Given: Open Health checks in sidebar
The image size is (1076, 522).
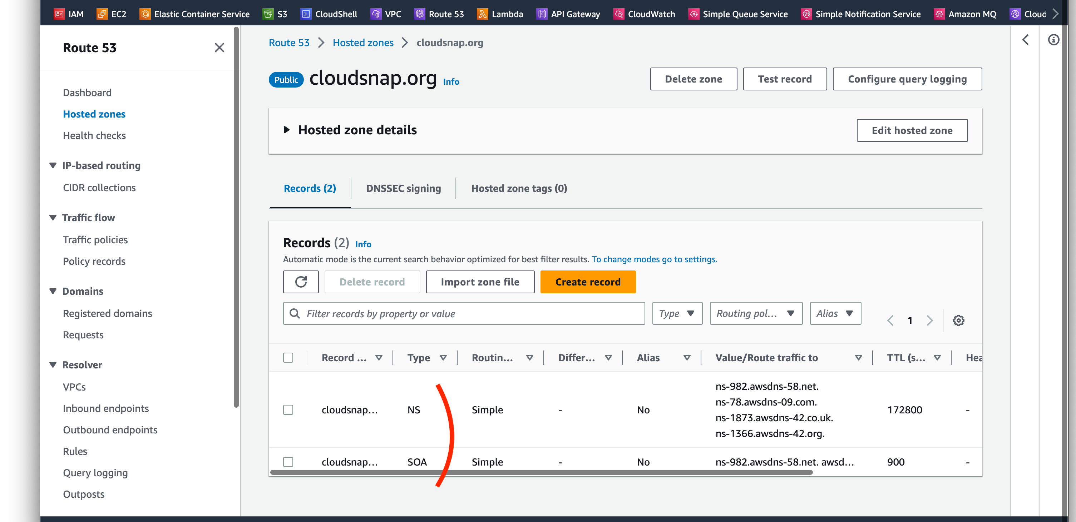Looking at the screenshot, I should pos(94,135).
